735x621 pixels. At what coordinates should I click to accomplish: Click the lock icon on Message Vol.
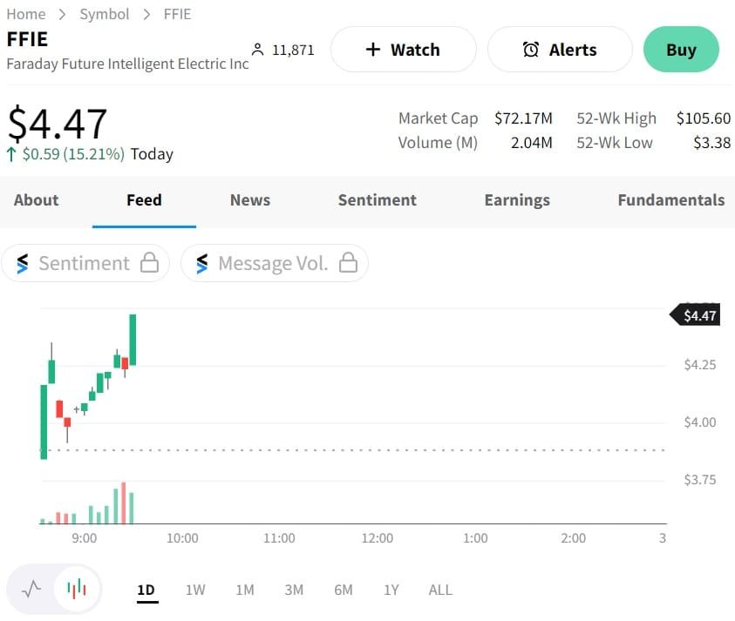tap(348, 263)
